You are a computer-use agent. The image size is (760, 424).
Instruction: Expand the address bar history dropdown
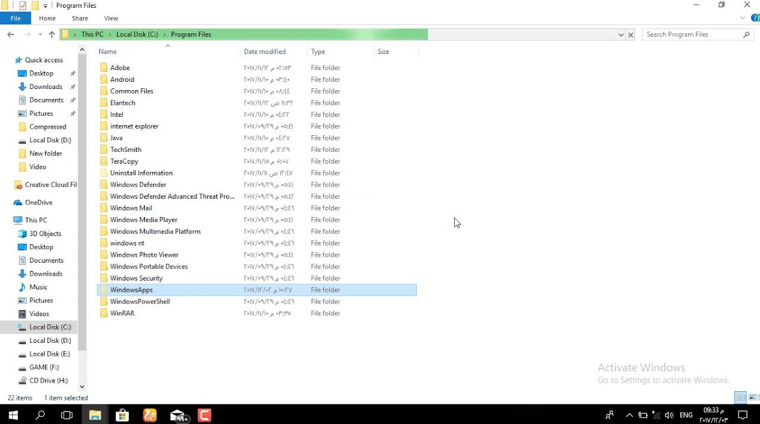[x=621, y=34]
